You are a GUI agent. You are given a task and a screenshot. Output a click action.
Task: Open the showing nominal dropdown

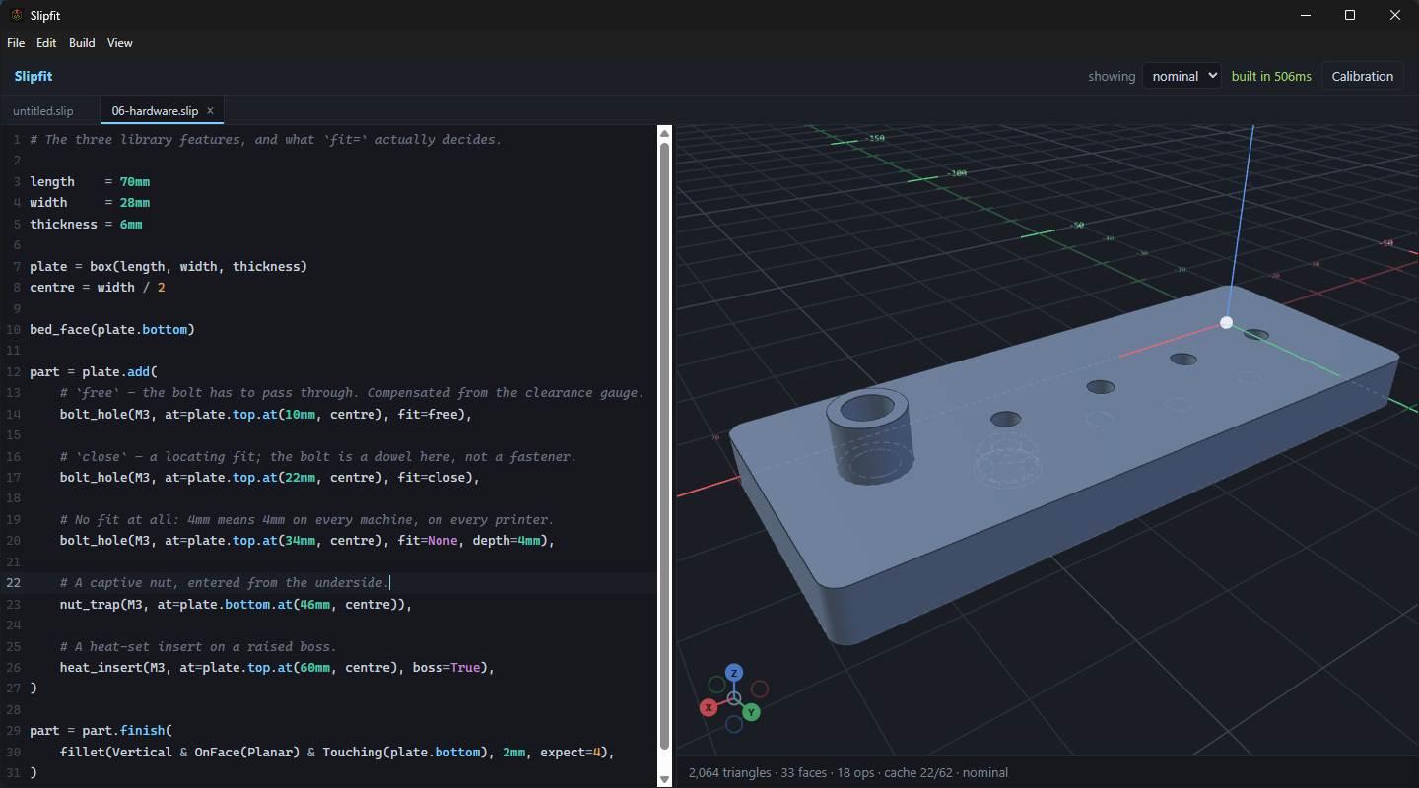(x=1182, y=76)
